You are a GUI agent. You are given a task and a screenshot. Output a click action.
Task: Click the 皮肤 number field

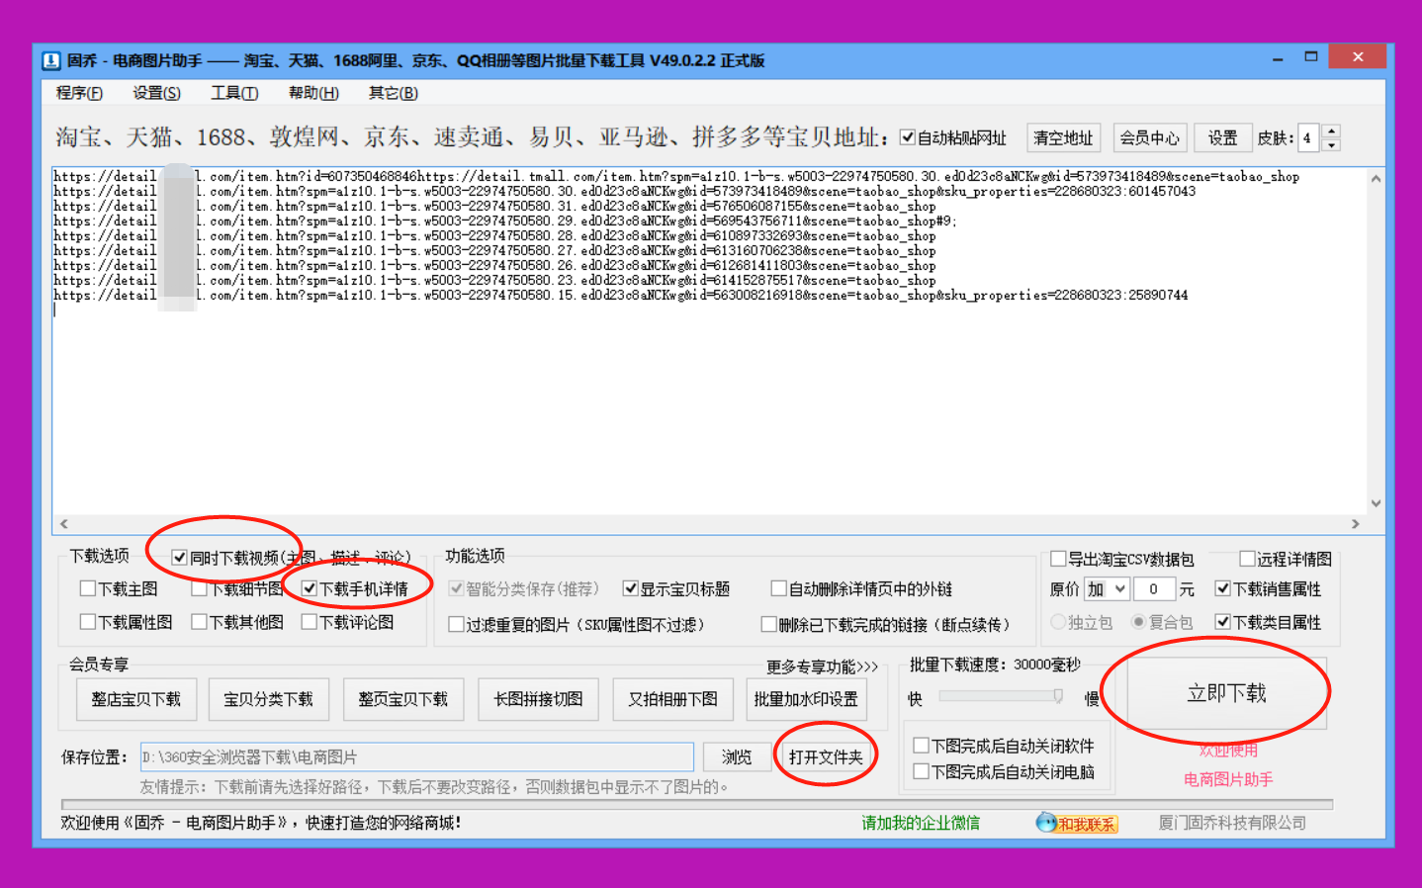point(1308,137)
